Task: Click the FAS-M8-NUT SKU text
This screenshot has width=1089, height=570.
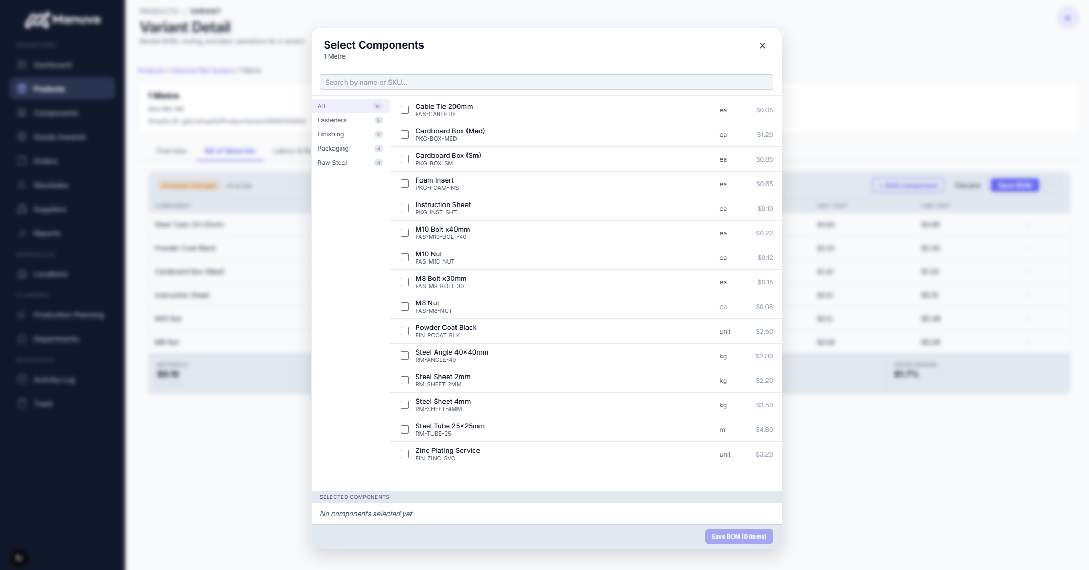Action: pyautogui.click(x=434, y=311)
